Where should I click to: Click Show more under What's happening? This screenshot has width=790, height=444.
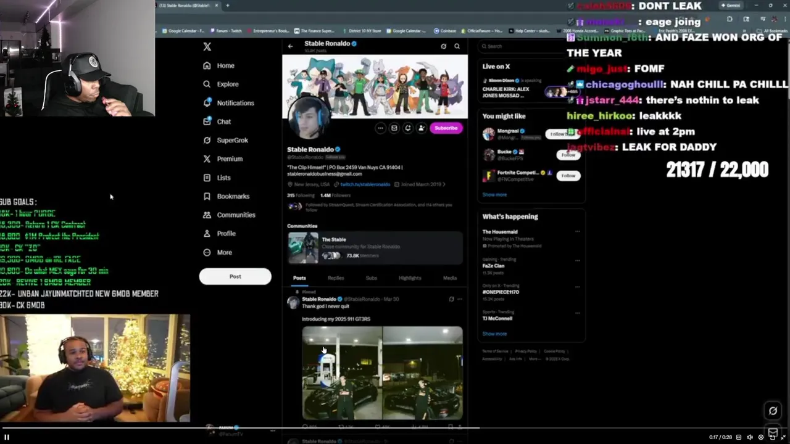(x=494, y=334)
